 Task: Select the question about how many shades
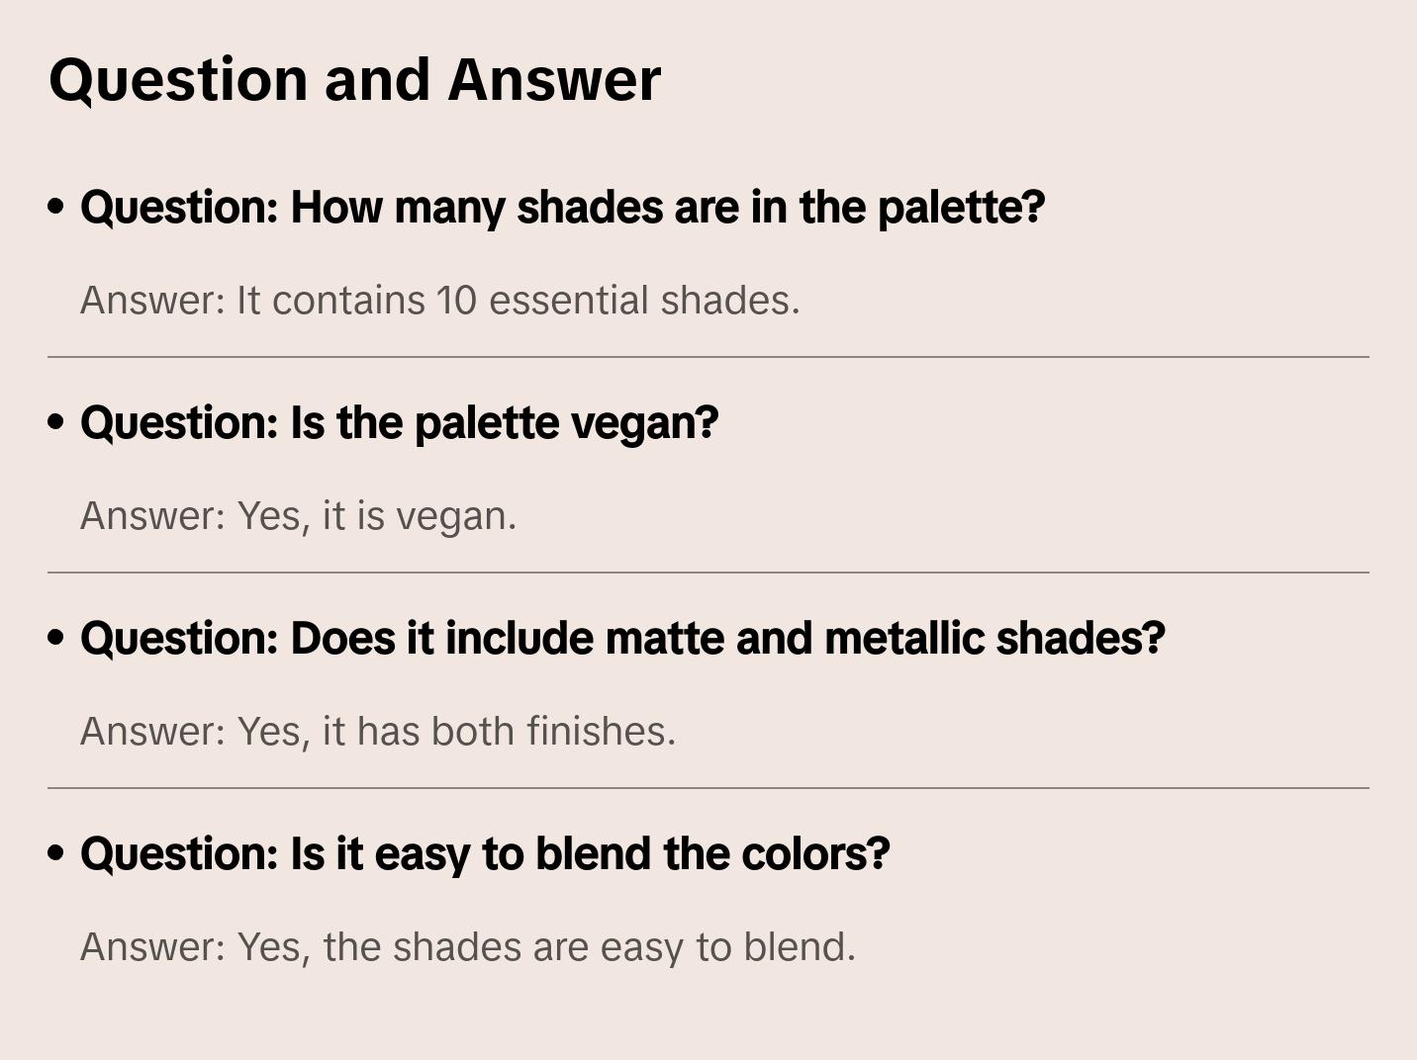tap(562, 208)
